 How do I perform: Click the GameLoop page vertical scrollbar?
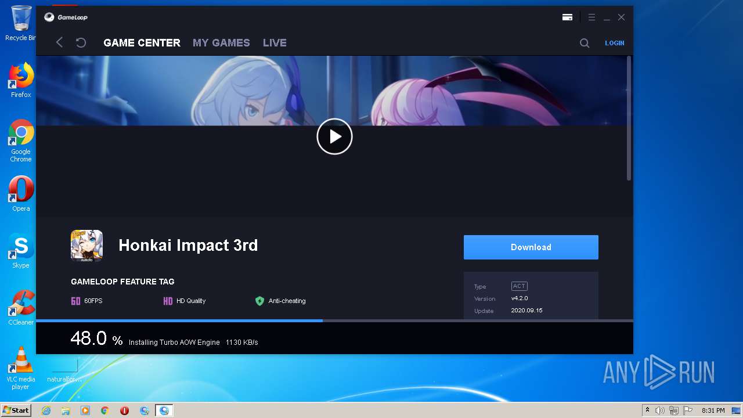click(629, 118)
